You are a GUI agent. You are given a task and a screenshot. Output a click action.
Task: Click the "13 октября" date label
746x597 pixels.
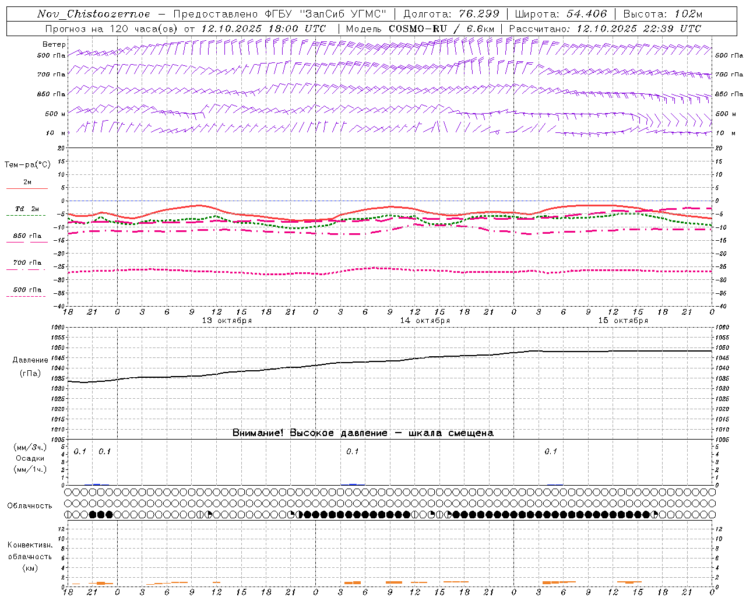tap(227, 321)
